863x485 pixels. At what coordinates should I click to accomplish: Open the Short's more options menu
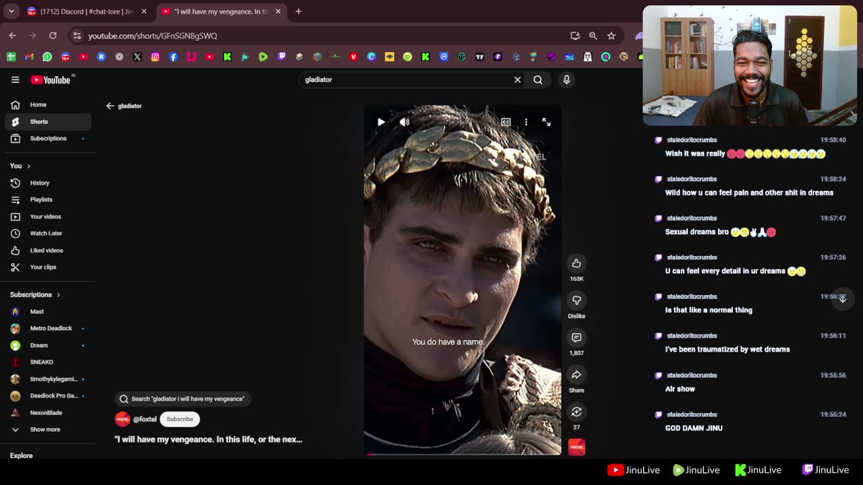[x=526, y=122]
